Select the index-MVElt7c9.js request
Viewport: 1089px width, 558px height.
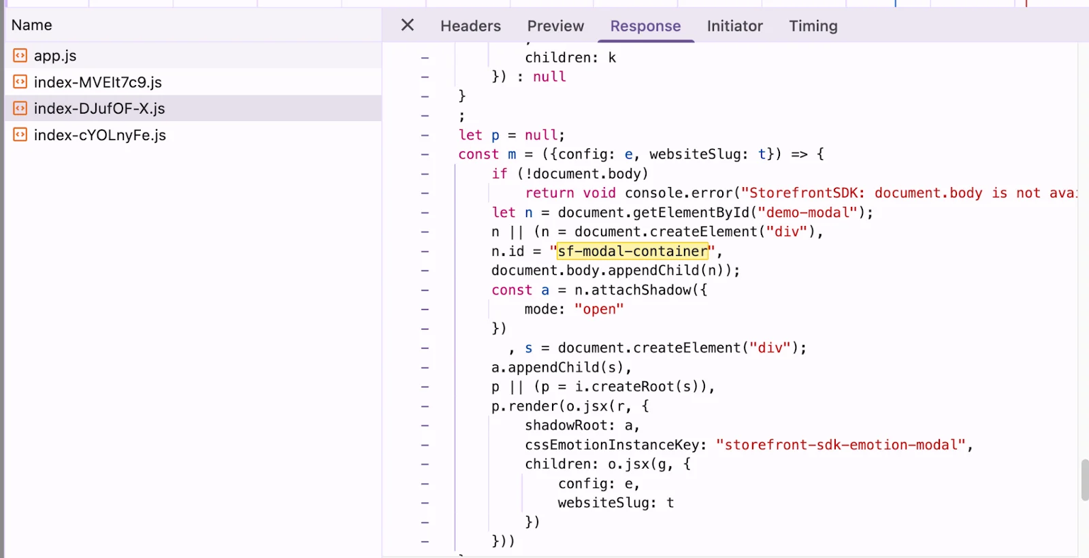pos(193,82)
